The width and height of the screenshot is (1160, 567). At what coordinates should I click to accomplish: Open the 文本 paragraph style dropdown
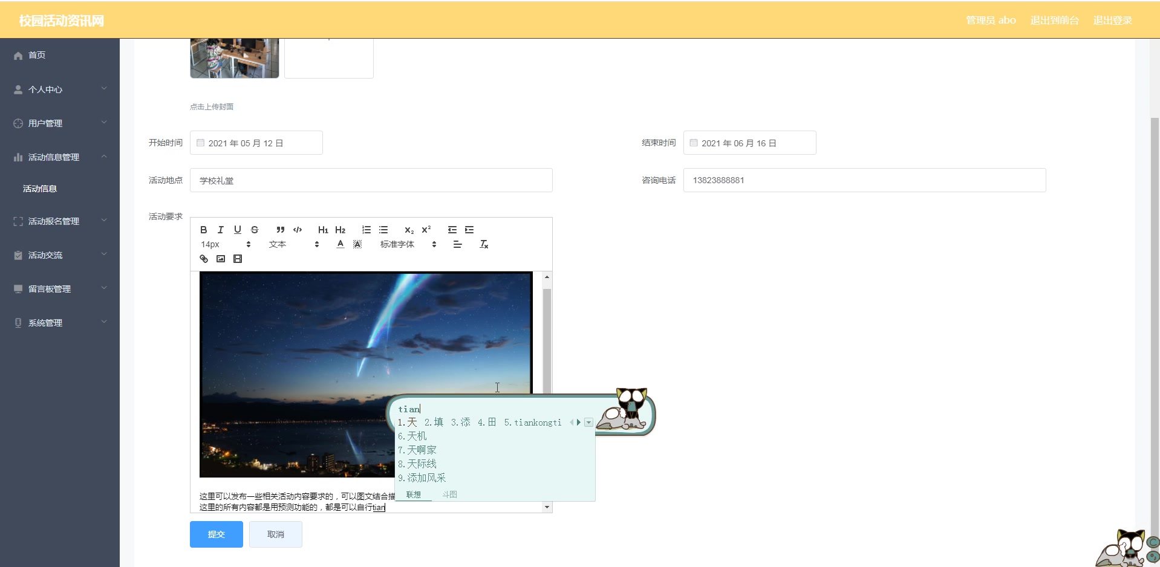click(294, 244)
